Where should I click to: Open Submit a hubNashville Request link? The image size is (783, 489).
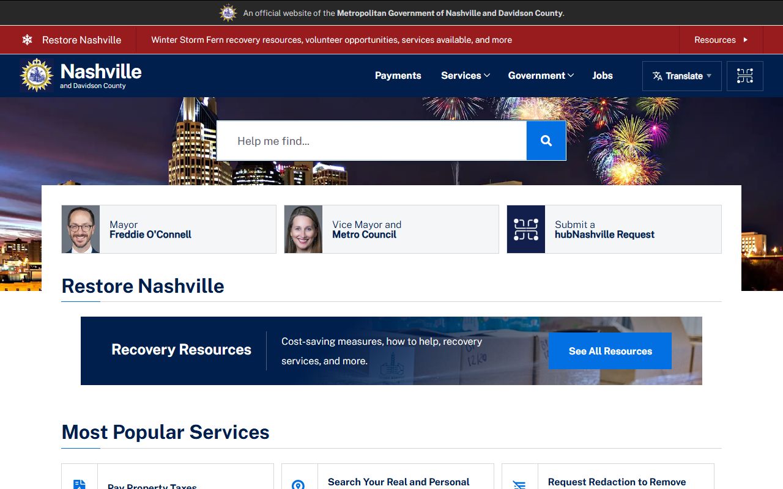pos(614,229)
